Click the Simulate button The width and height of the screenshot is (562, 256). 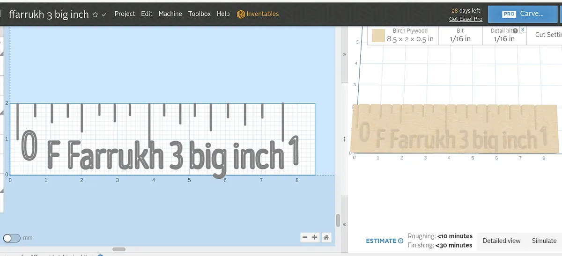544,241
